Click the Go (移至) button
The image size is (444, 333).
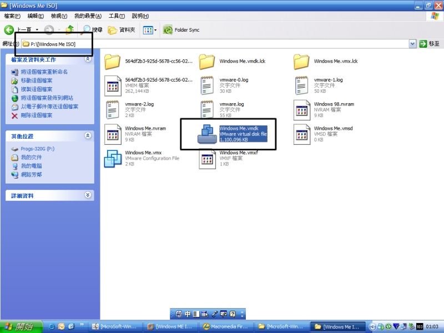click(x=430, y=44)
